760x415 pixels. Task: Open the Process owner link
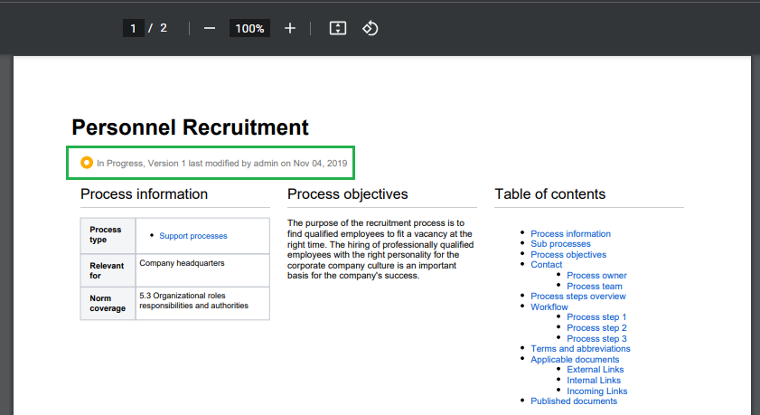596,276
